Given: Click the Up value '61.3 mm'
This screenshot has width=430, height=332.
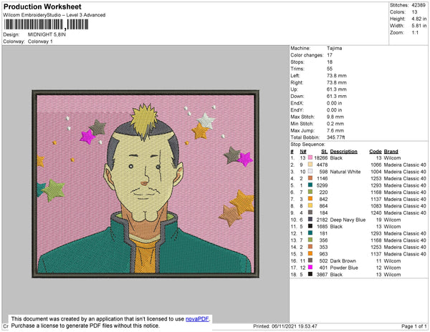Looking at the screenshot, I should pos(337,89).
